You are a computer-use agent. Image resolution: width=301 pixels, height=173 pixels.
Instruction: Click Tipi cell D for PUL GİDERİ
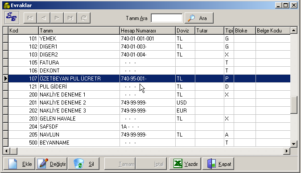click(229, 86)
